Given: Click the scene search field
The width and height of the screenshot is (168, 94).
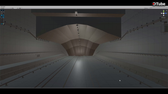Looking at the screenshot, I should [x=158, y=8].
